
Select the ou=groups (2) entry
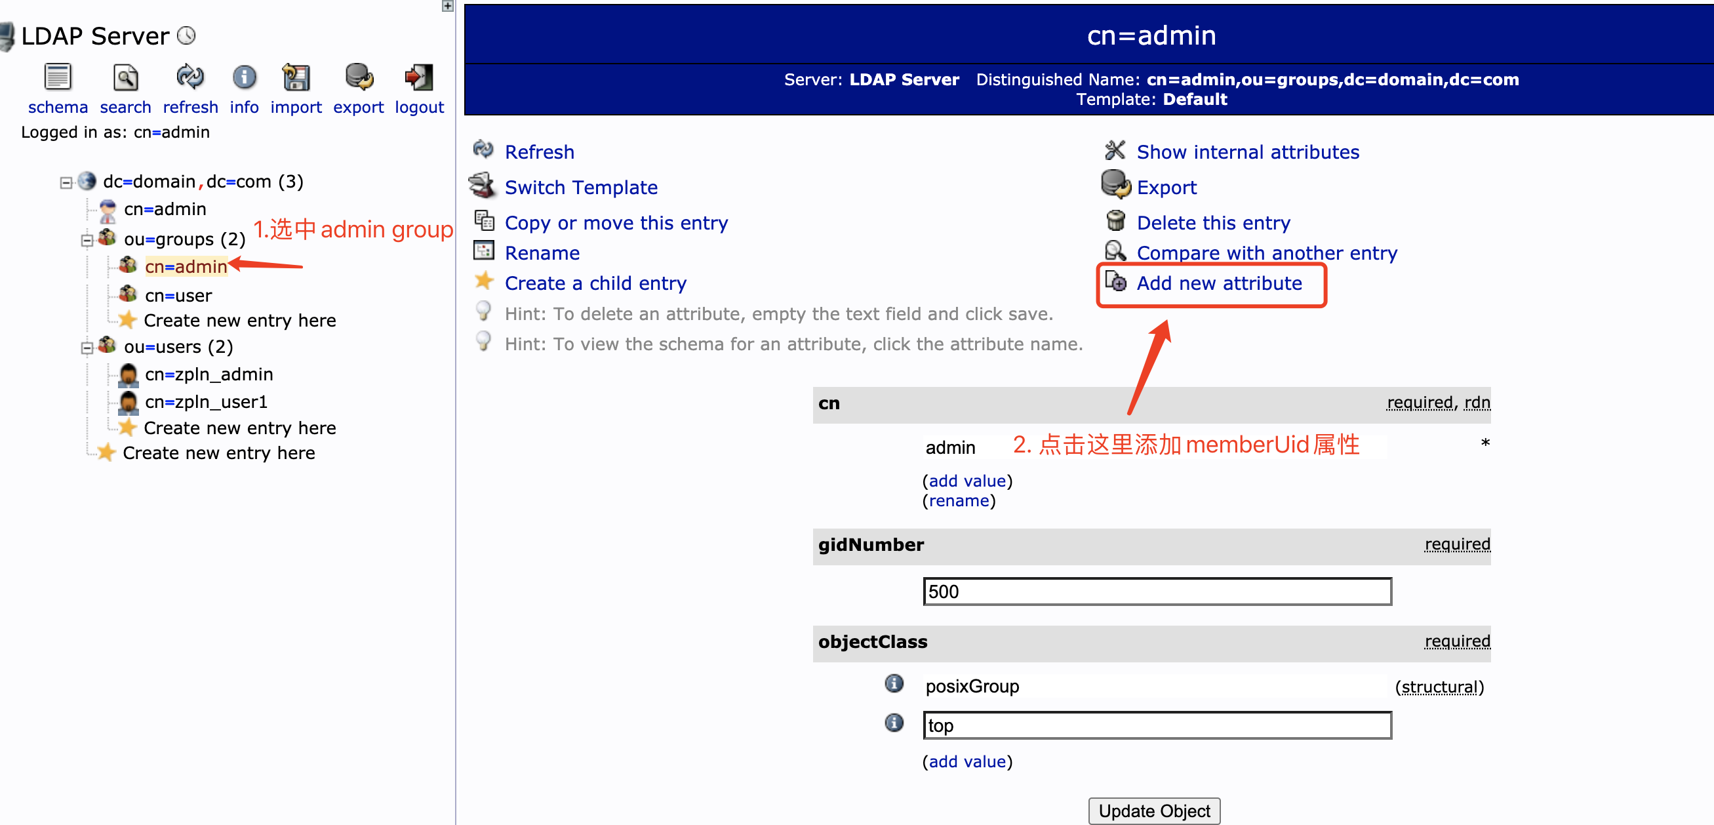(x=185, y=239)
